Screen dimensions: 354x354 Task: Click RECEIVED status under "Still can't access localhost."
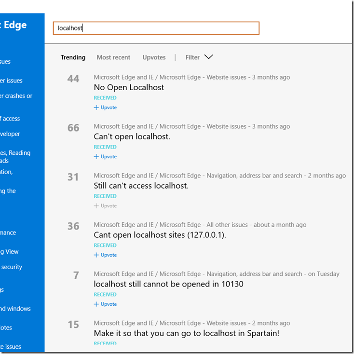[105, 196]
